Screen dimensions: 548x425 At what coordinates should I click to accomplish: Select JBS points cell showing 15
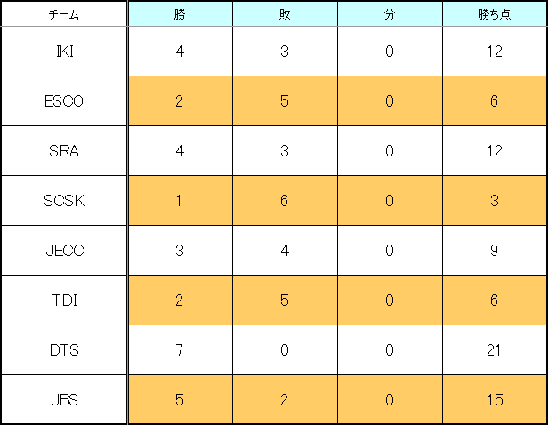pyautogui.click(x=495, y=399)
